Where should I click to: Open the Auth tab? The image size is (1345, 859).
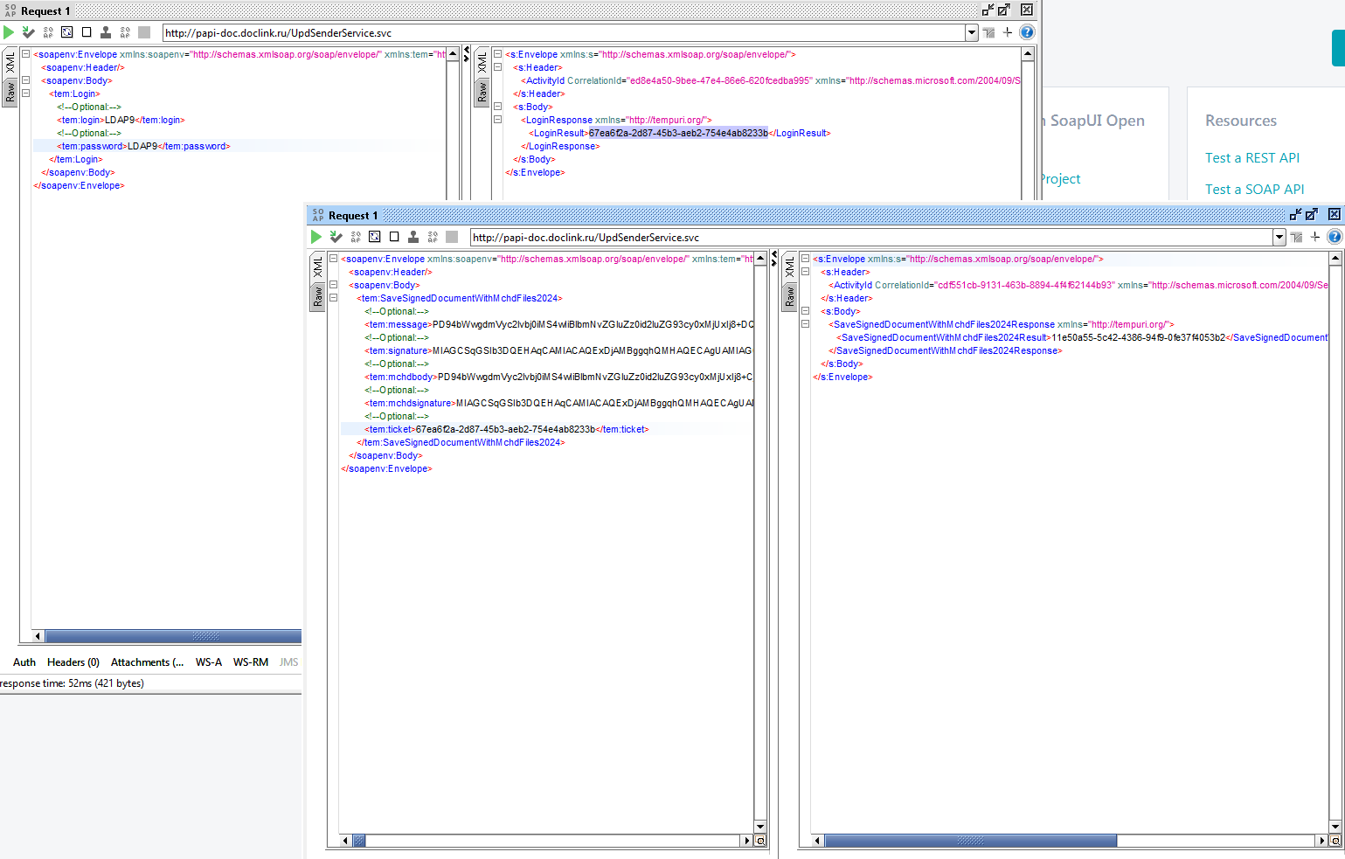24,662
